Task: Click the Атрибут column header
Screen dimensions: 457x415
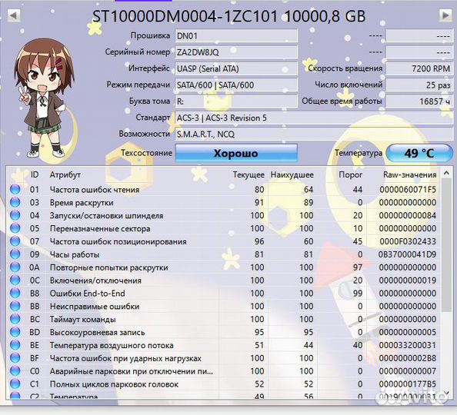Action: click(65, 174)
